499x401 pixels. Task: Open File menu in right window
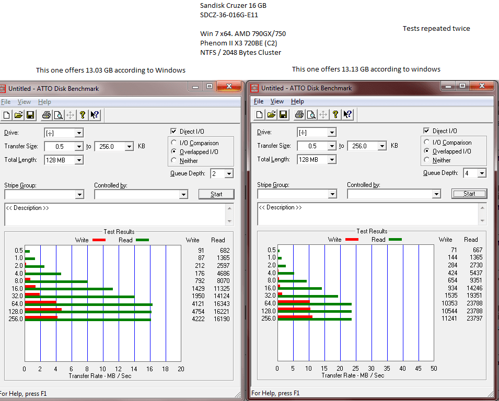(x=259, y=101)
